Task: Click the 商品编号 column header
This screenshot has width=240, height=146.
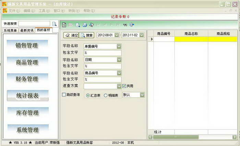Action: (164, 34)
